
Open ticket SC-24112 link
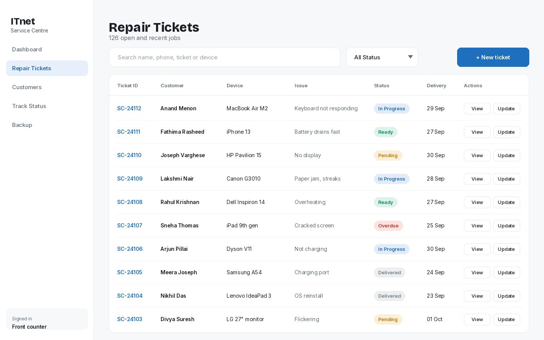(129, 108)
